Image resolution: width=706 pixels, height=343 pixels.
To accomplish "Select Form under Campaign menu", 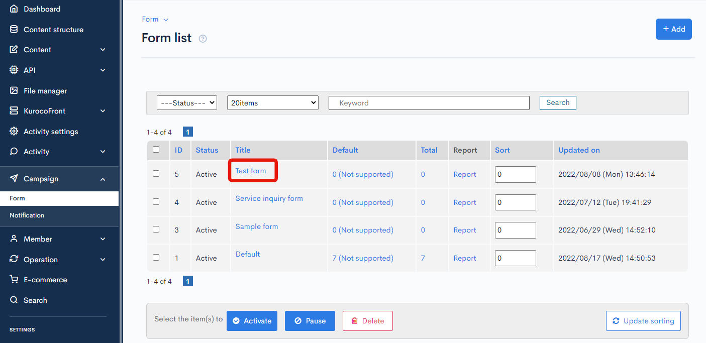I will 59,198.
